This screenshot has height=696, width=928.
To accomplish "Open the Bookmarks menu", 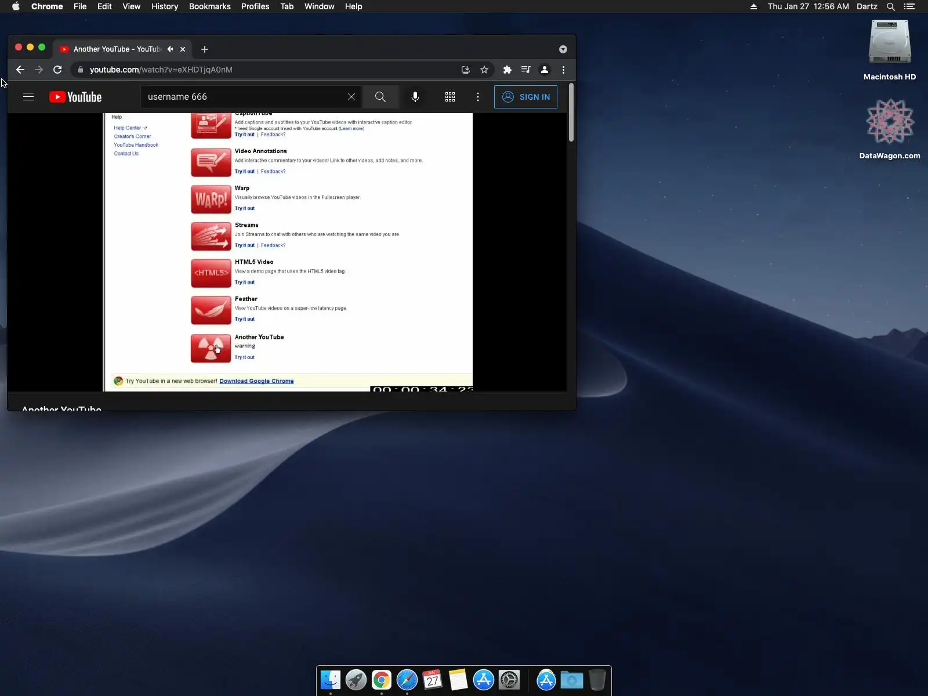I will (x=210, y=6).
